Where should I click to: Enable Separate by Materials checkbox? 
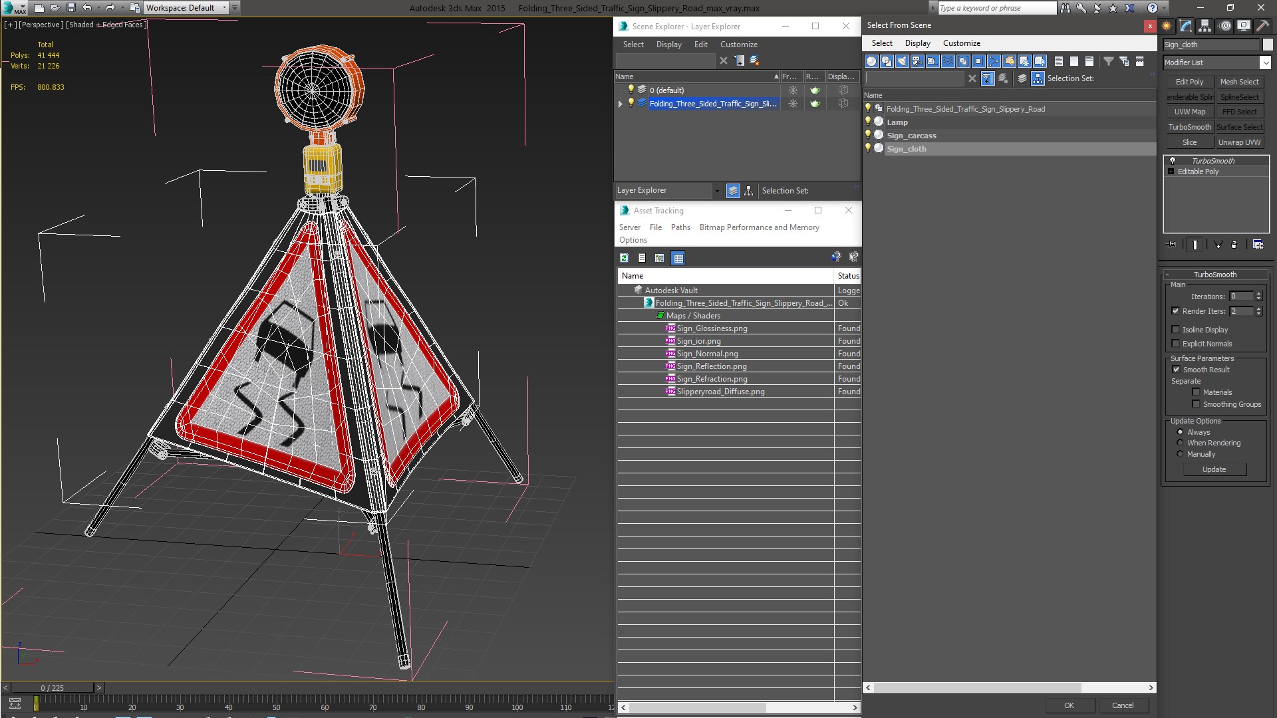[x=1196, y=392]
